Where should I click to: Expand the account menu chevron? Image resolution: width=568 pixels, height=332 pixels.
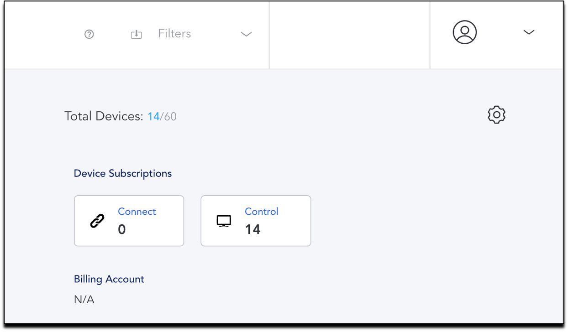click(x=529, y=32)
